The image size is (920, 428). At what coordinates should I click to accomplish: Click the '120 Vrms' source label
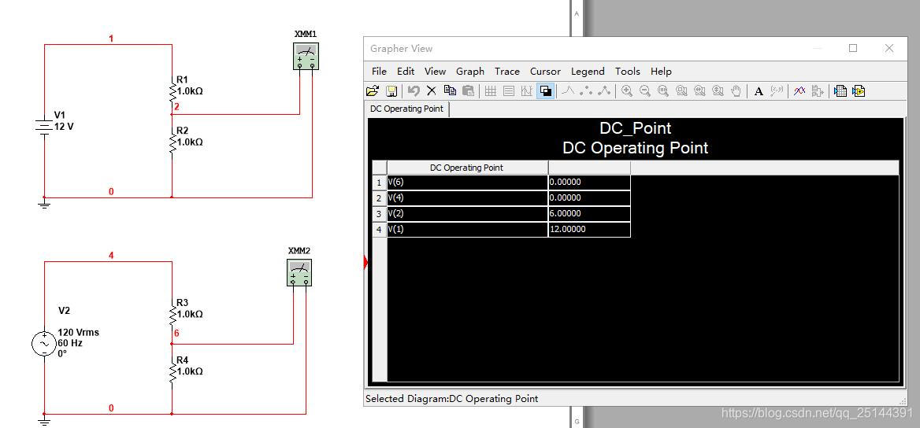coord(78,332)
